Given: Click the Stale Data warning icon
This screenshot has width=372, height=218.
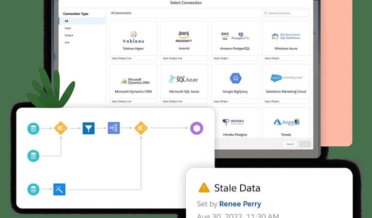Looking at the screenshot, I should (204, 187).
